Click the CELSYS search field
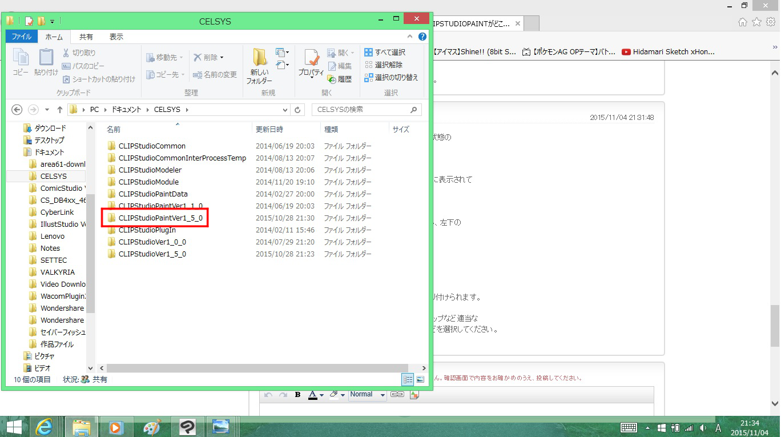The width and height of the screenshot is (781, 437). [367, 109]
